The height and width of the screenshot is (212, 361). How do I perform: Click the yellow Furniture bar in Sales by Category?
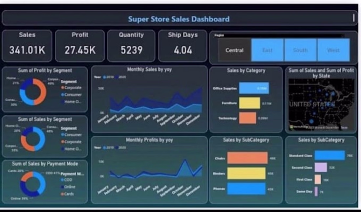coord(249,103)
